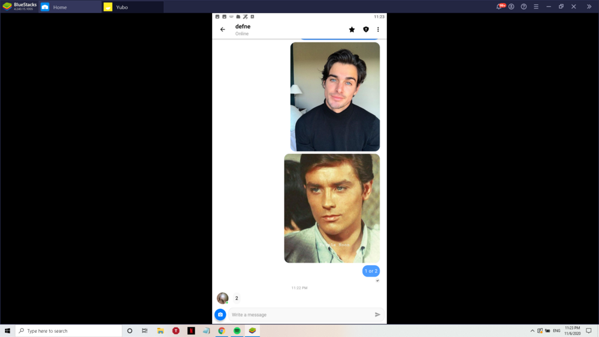Tap defne's avatar next to reply
The width and height of the screenshot is (599, 337).
(223, 297)
